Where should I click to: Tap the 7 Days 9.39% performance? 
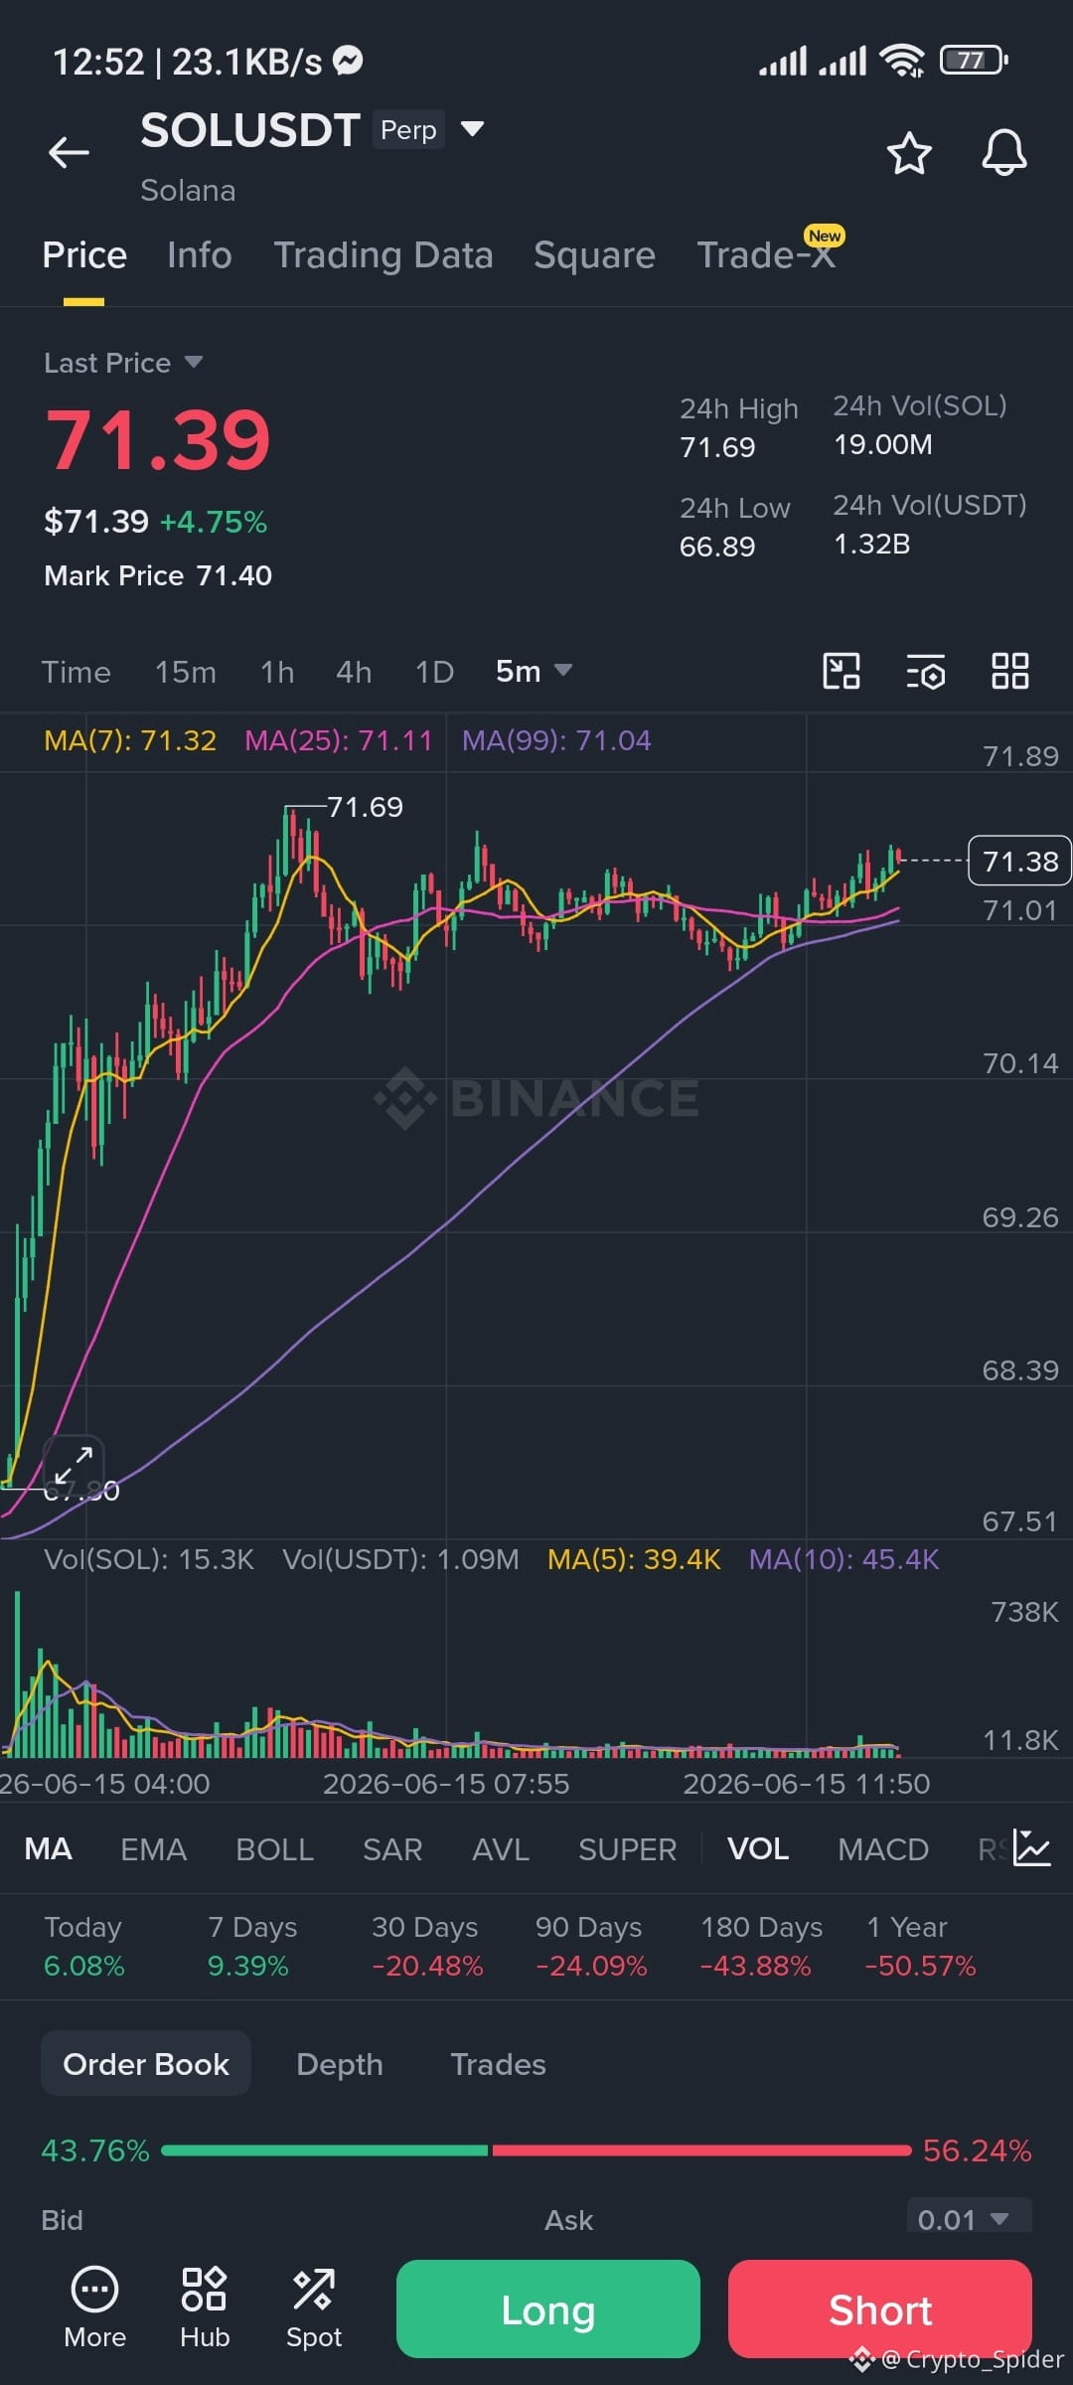(252, 1946)
